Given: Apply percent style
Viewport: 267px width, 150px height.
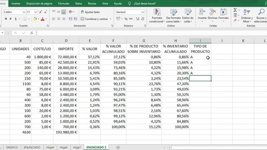Looking at the screenshot, I should (126, 19).
